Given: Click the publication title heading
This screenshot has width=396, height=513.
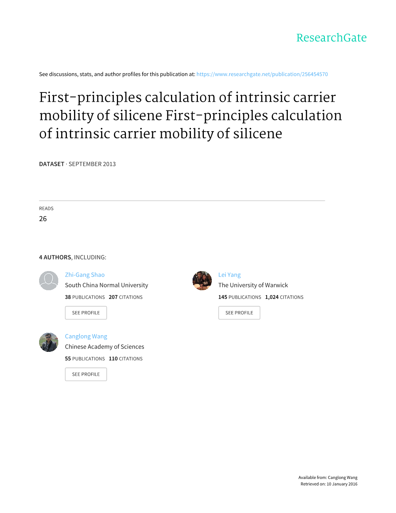Looking at the screenshot, I should (191, 115).
